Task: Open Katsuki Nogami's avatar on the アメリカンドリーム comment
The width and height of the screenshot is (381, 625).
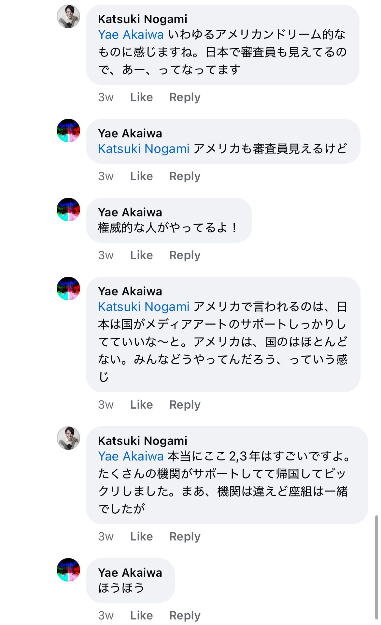Action: click(x=68, y=16)
